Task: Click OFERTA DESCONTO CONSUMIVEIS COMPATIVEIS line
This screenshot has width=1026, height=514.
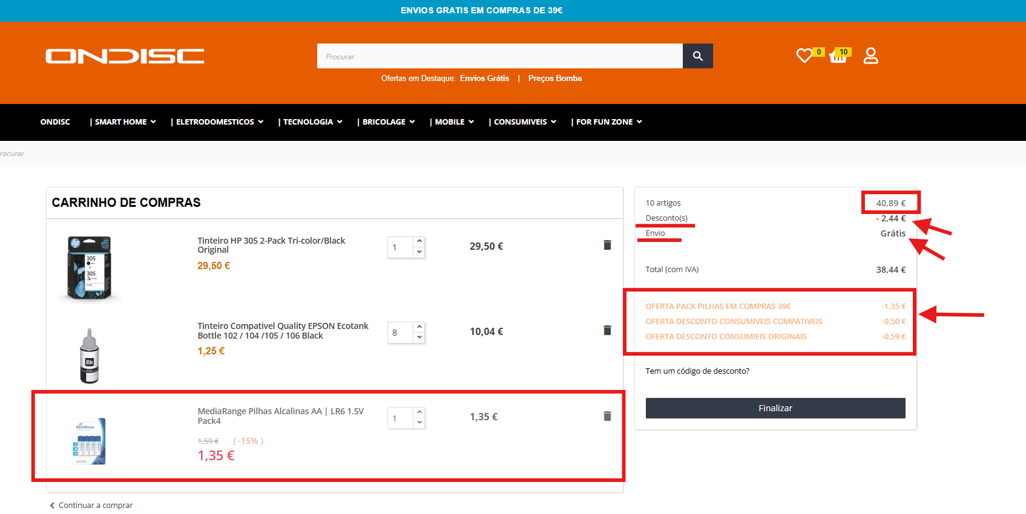Action: [734, 322]
